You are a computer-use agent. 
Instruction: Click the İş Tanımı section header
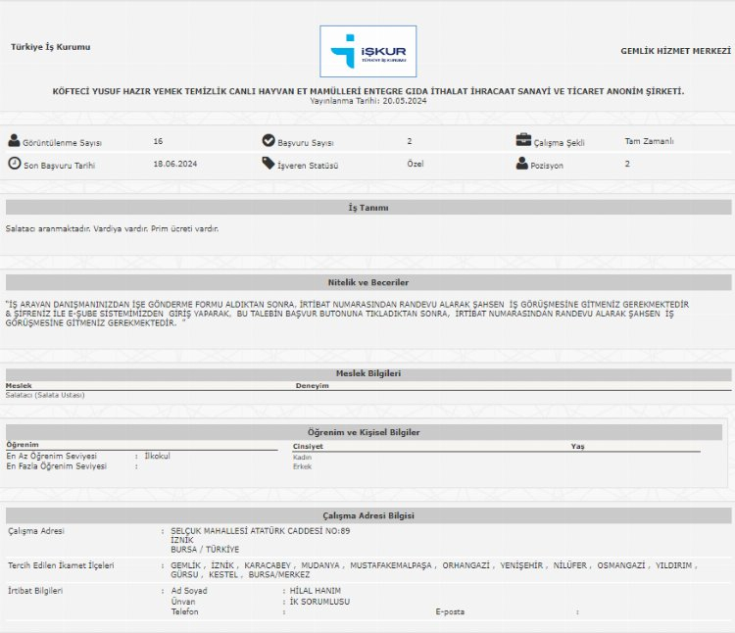point(367,208)
